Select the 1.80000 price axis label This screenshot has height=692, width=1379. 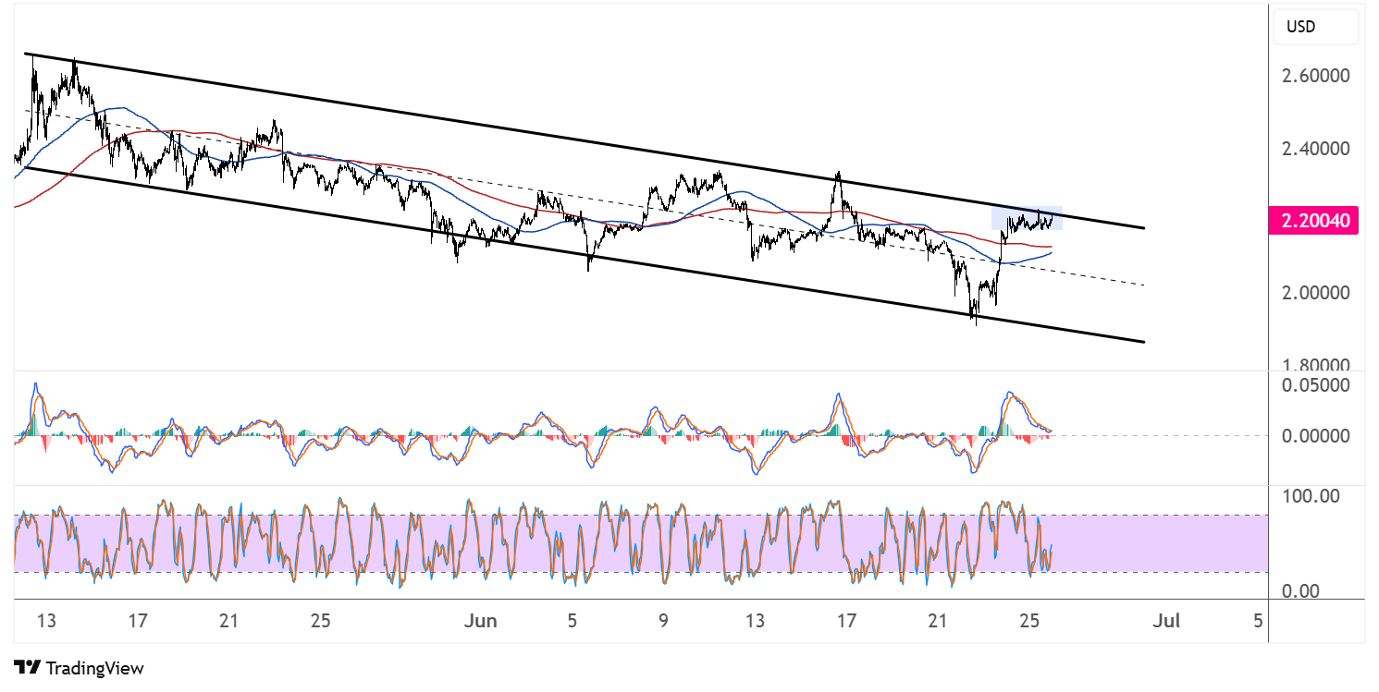pos(1316,365)
